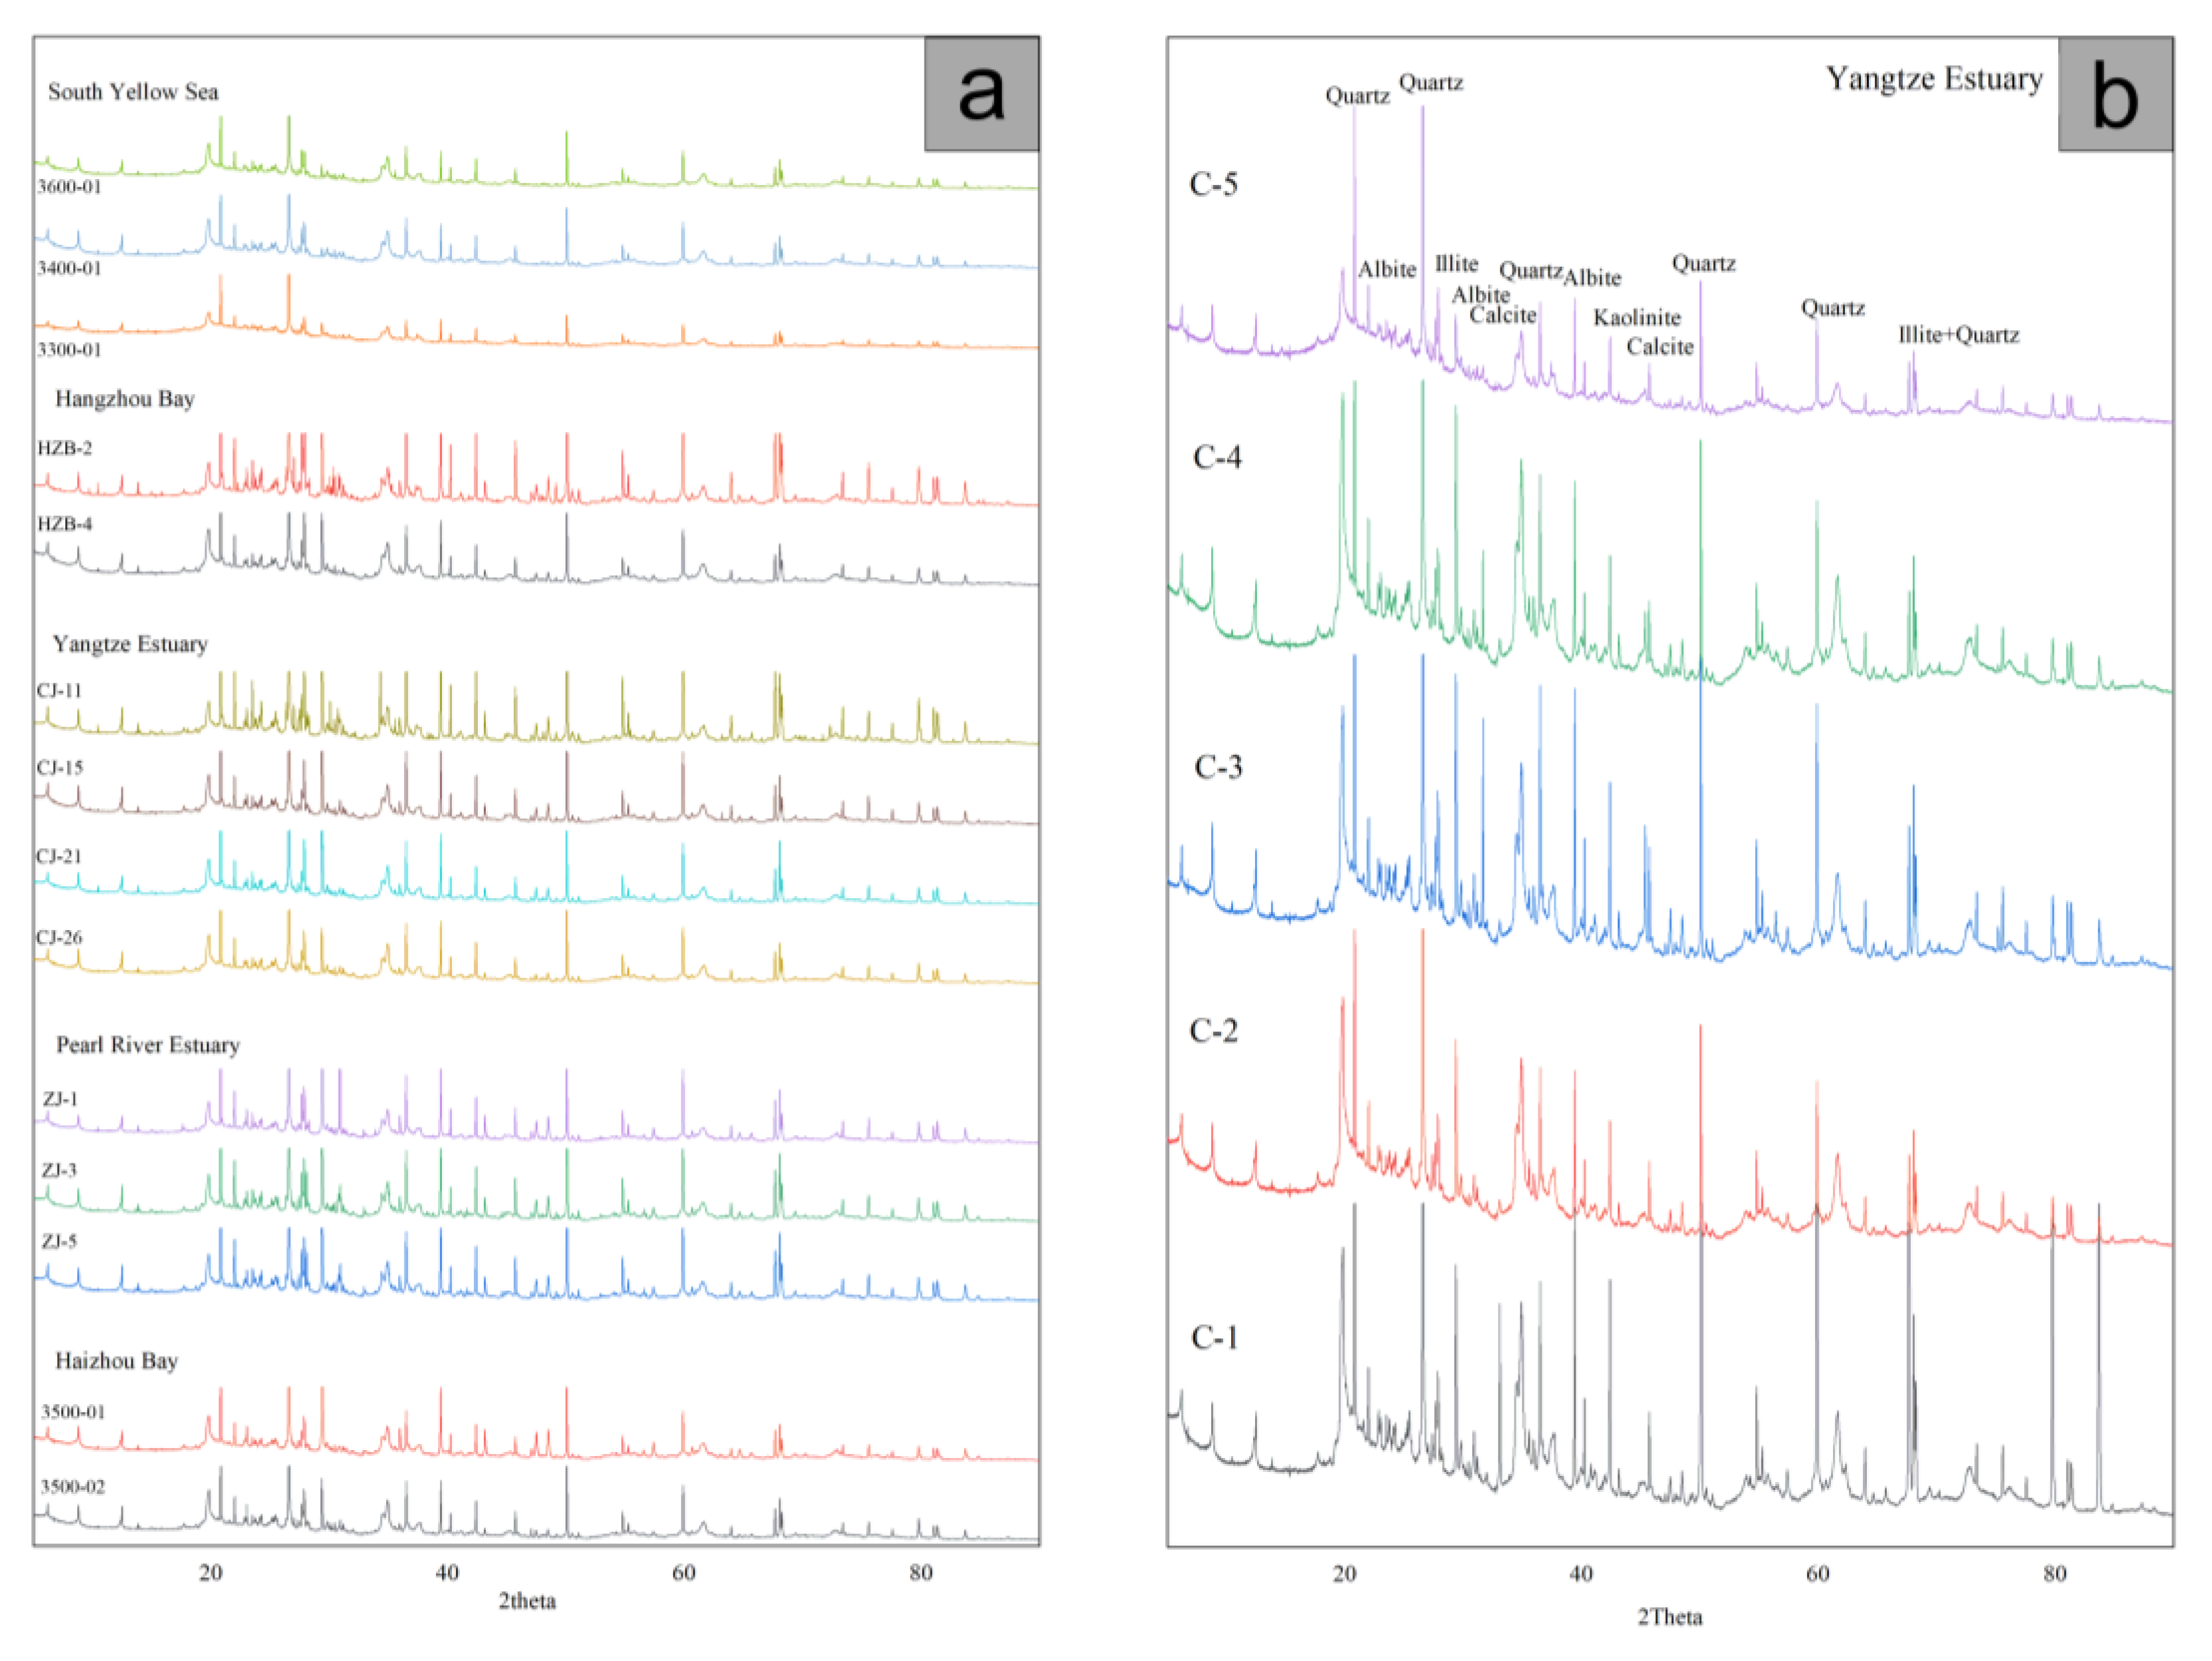Click the 'Pearl River Estuary' group label
Viewport: 2212px width, 1661px height.
(148, 1045)
